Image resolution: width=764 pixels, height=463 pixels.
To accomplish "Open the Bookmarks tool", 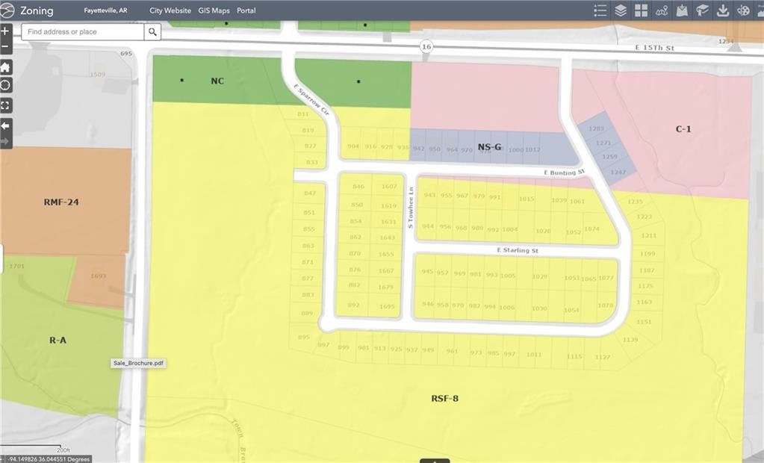I will pyautogui.click(x=703, y=10).
